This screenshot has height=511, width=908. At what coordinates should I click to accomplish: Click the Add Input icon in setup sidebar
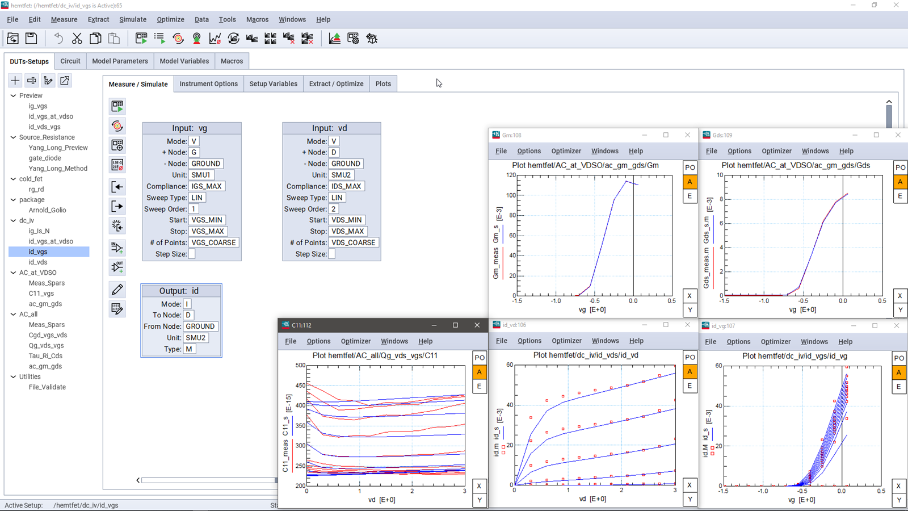[117, 248]
